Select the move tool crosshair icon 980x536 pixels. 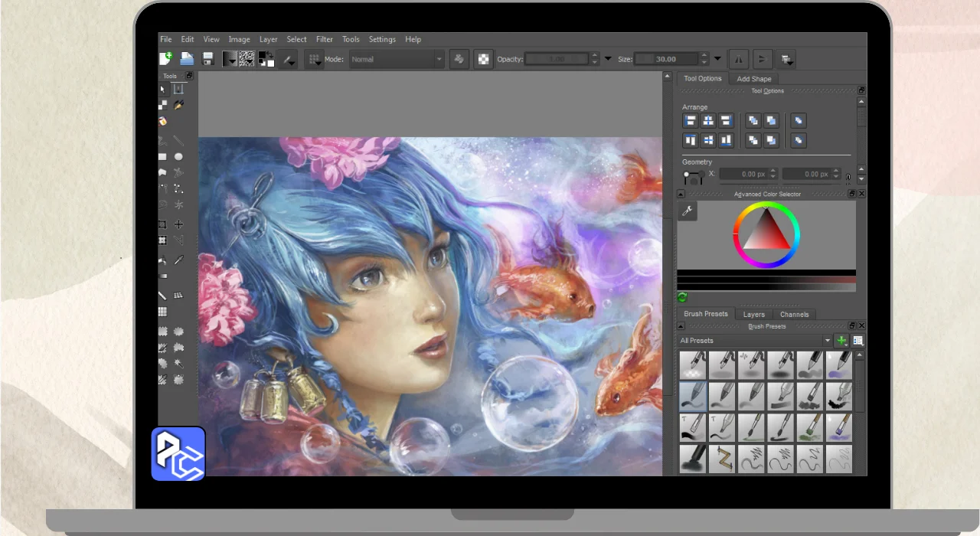click(178, 225)
